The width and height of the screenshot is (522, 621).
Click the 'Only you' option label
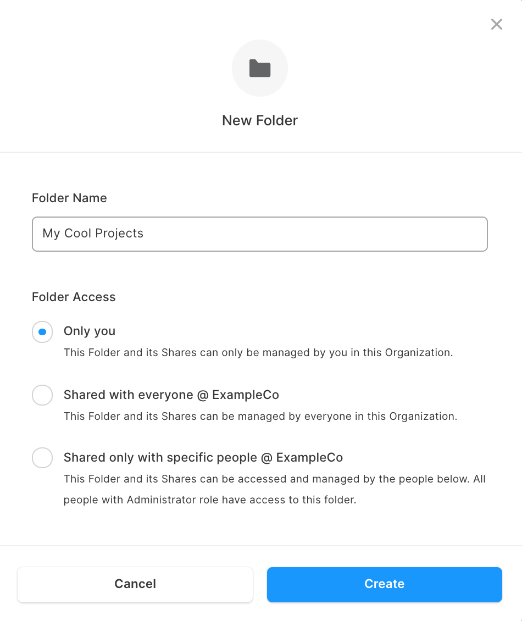tap(90, 331)
